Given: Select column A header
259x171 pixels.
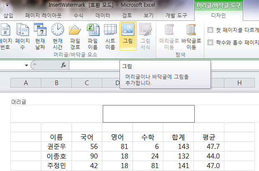Looking at the screenshot, I should tap(26, 83).
